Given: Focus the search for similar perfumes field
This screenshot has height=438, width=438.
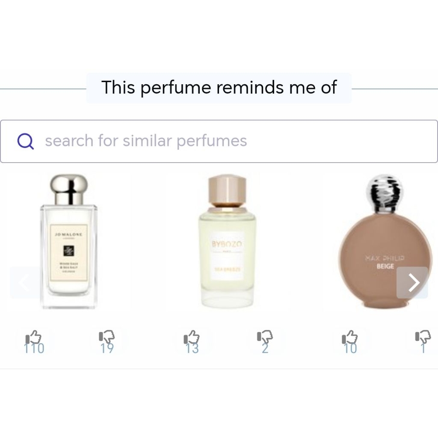Looking at the screenshot, I should [219, 141].
